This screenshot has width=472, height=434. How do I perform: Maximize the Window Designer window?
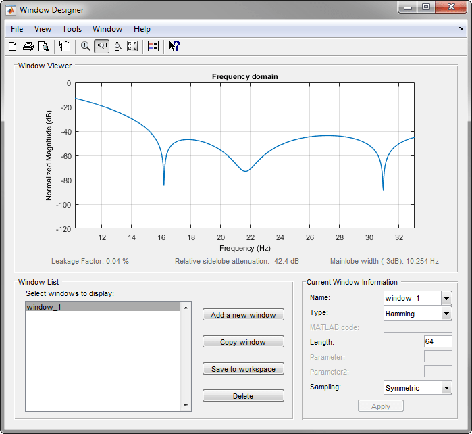pos(426,7)
